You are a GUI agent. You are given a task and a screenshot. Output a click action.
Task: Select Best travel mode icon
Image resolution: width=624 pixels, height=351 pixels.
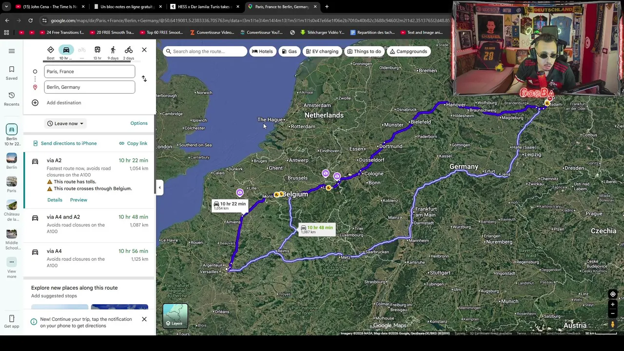click(x=51, y=52)
